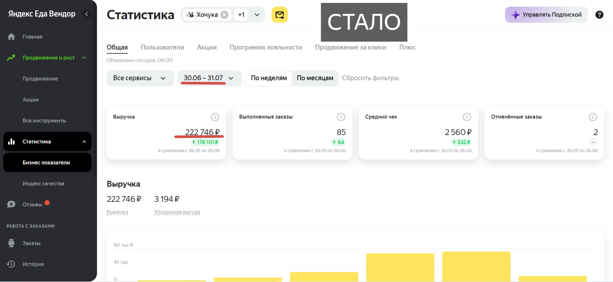Go to the Продвижение за клики tab
Viewport: 613px width, 282px height.
coord(350,47)
